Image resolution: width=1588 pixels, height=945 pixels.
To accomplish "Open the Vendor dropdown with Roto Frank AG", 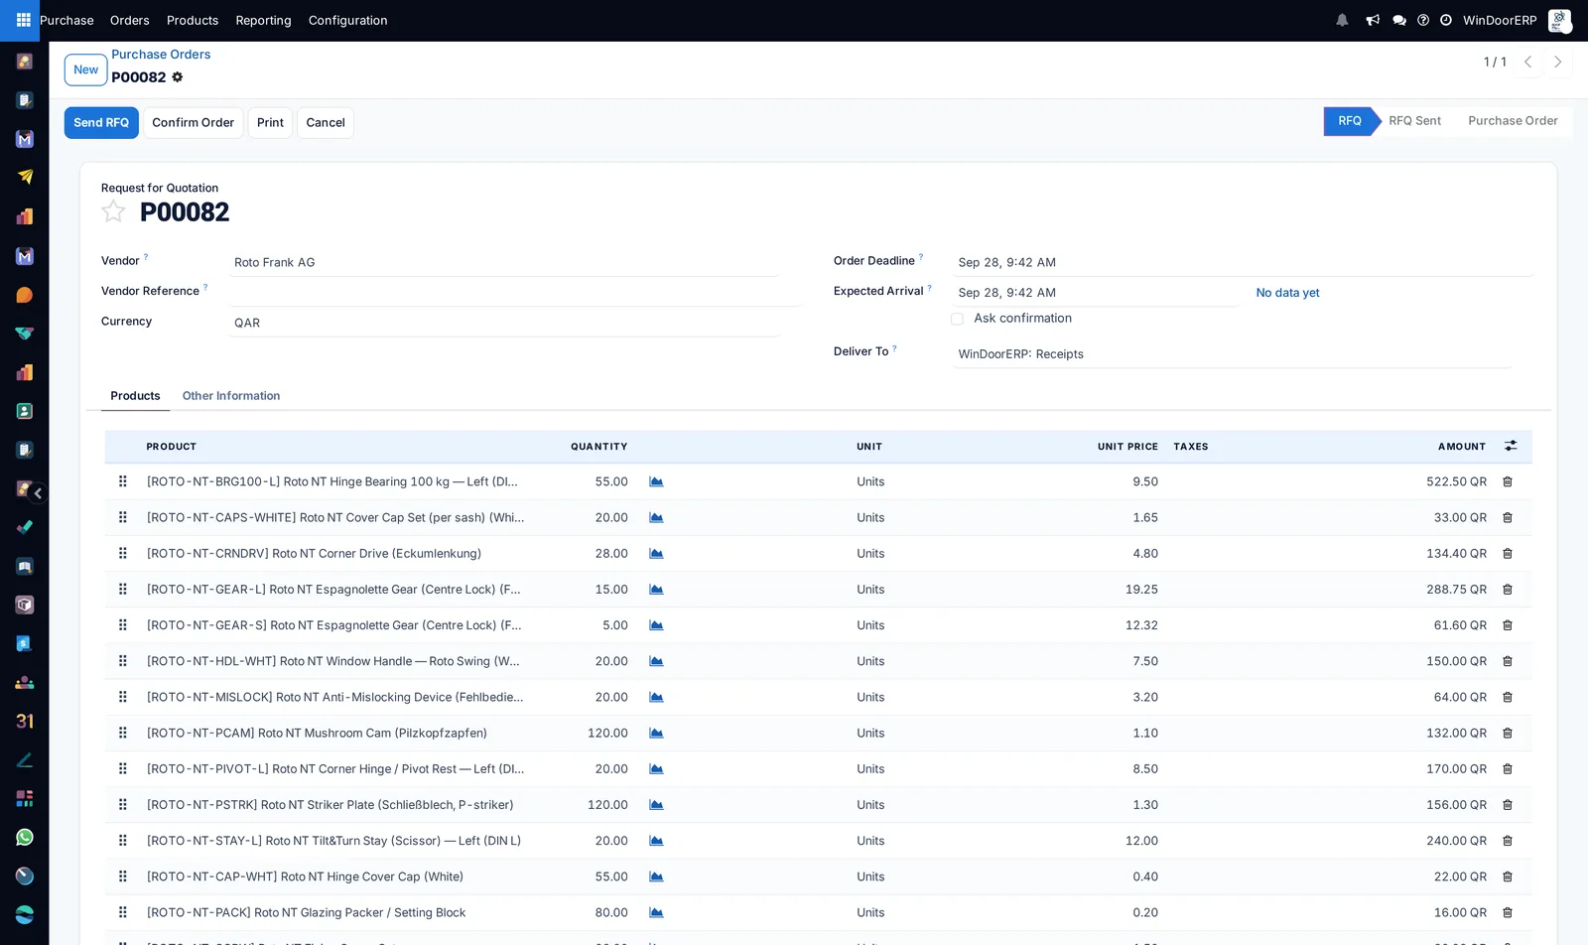I will point(504,262).
